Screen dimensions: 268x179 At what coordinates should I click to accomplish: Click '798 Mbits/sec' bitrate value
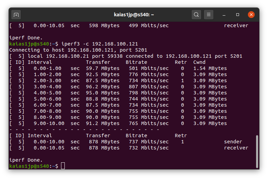coord(149,93)
